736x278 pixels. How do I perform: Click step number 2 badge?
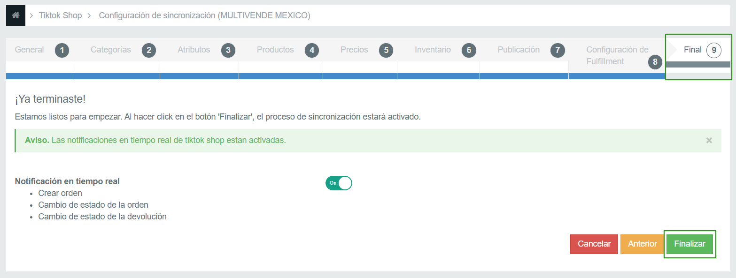pos(149,50)
